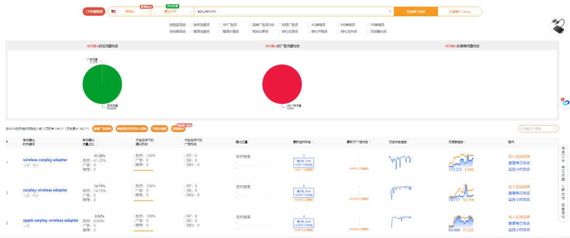This screenshot has width=570, height=238.
Task: Open the 入群交流 side tab
Action: (563, 193)
